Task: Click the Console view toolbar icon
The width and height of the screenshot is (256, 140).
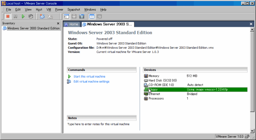Action: point(99,16)
